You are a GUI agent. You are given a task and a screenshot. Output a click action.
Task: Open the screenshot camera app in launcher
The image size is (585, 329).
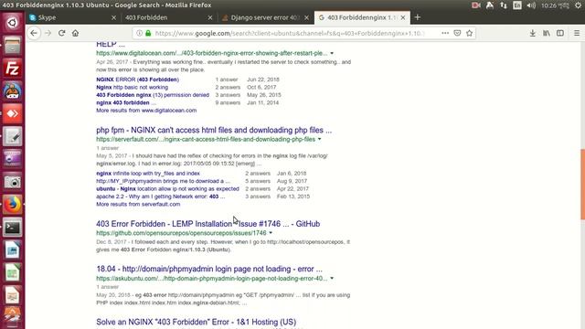pyautogui.click(x=12, y=182)
